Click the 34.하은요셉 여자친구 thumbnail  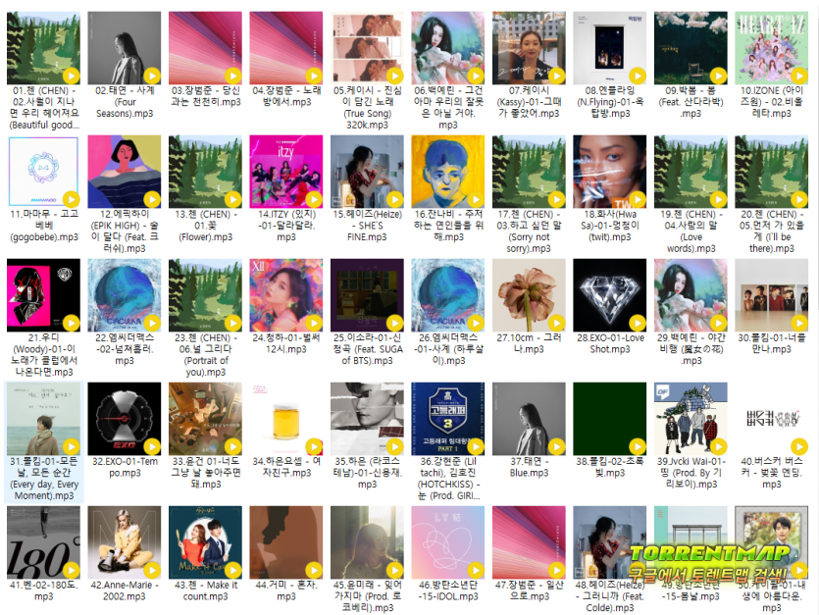[x=285, y=419]
